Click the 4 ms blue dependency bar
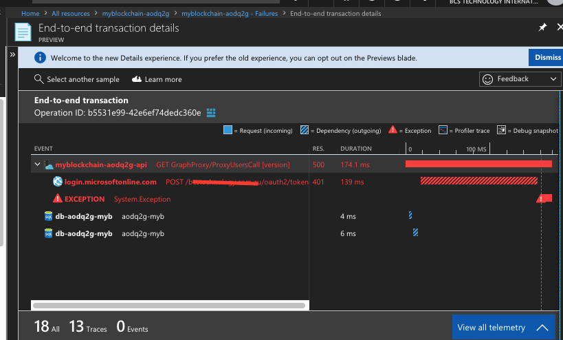This screenshot has height=340, width=563. pyautogui.click(x=410, y=215)
